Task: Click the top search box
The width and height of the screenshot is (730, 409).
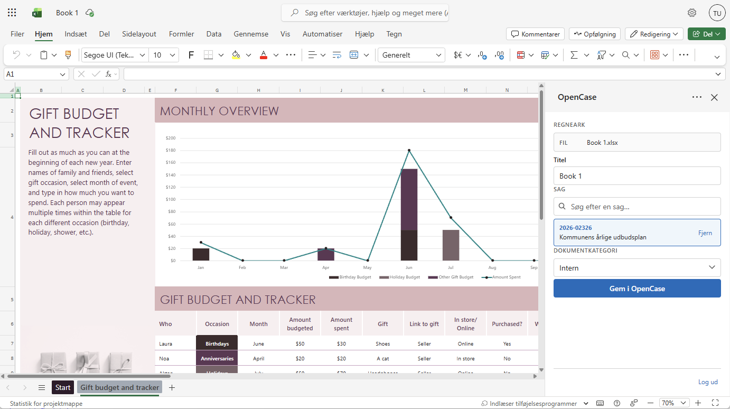Action: point(364,13)
